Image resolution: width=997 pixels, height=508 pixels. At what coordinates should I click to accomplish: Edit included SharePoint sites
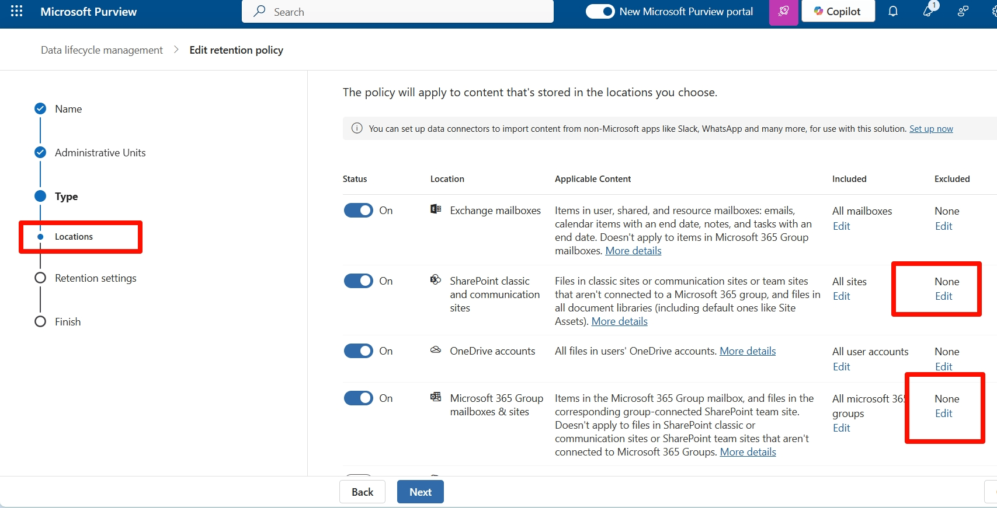[x=841, y=296]
